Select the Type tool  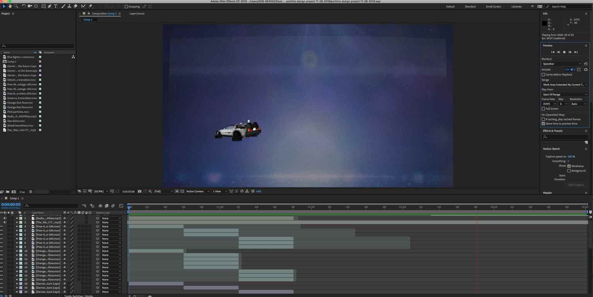(56, 6)
